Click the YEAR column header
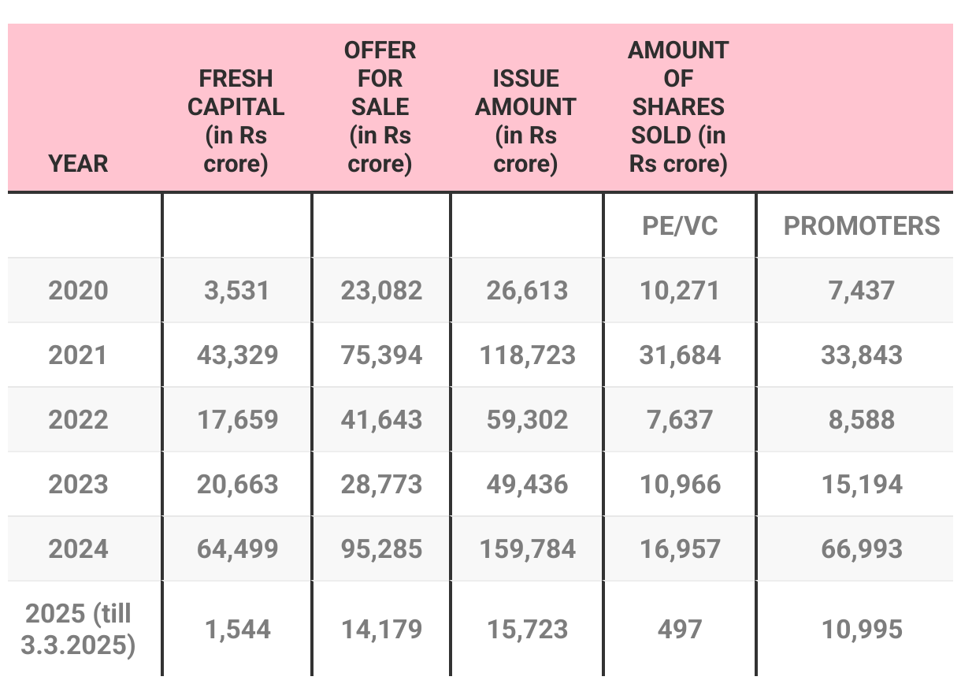The width and height of the screenshot is (961, 684). point(78,164)
